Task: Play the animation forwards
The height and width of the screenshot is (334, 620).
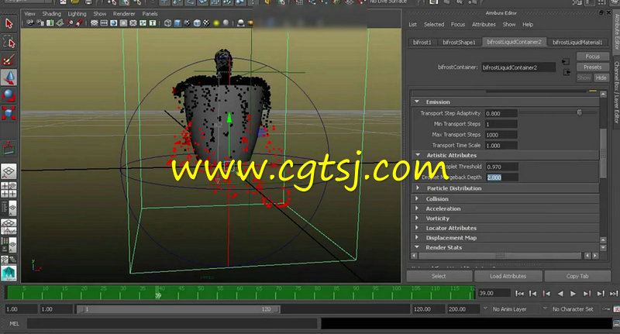Action: 573,293
